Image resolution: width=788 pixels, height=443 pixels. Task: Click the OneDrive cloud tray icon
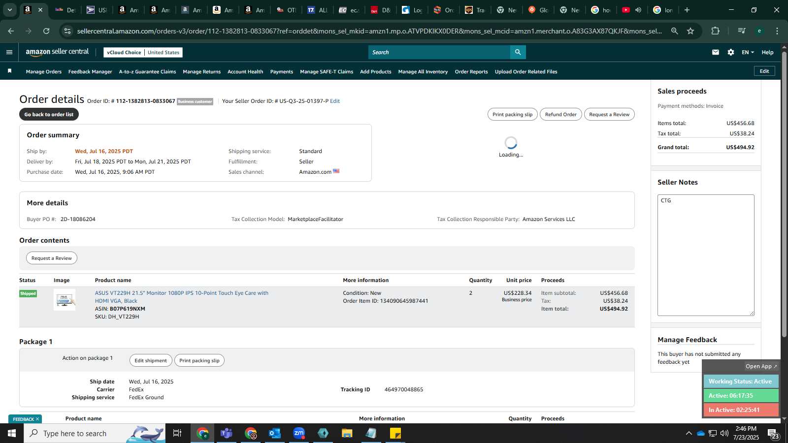(701, 433)
